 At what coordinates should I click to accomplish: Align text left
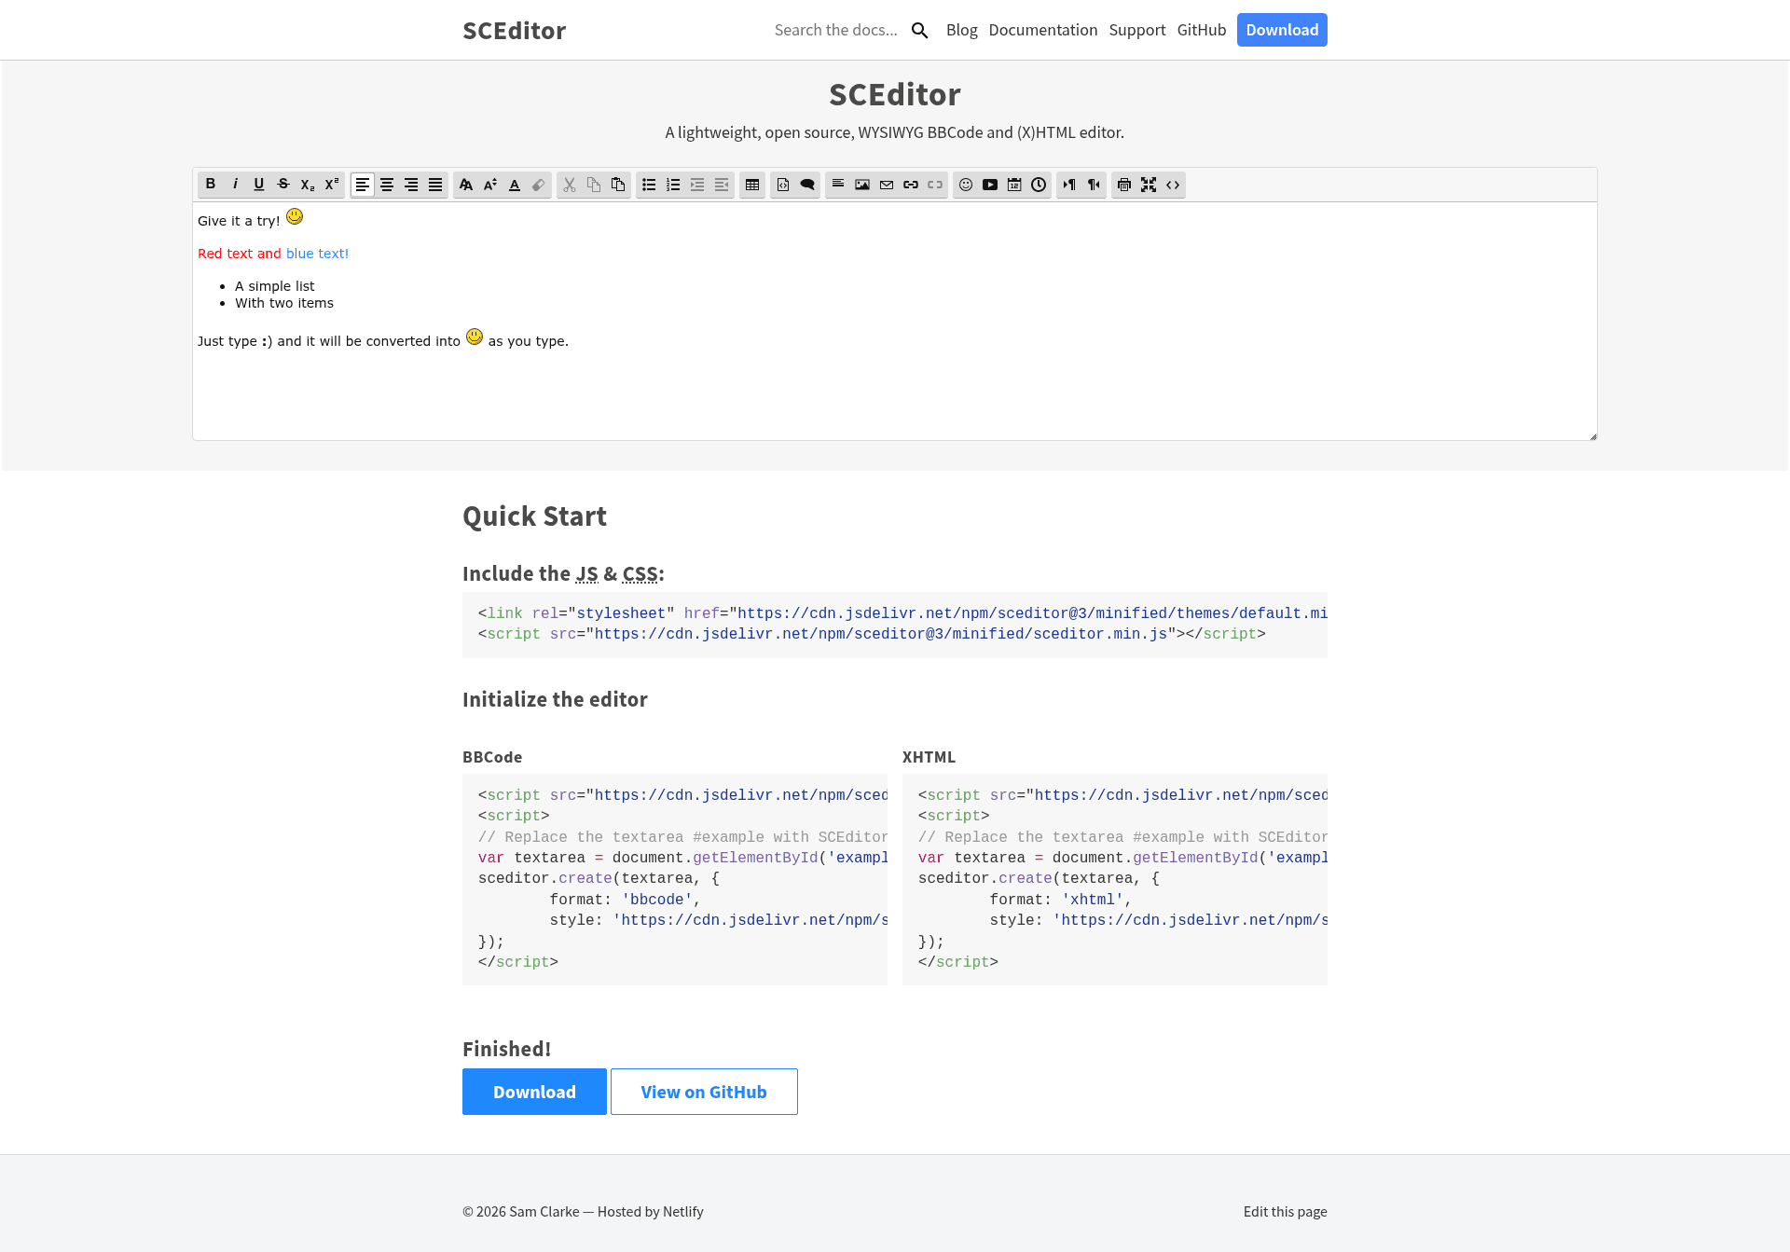coord(363,185)
